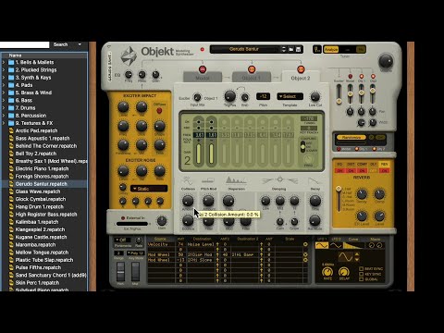
Task: Click the Collision Bounce knob
Action: tap(188, 220)
